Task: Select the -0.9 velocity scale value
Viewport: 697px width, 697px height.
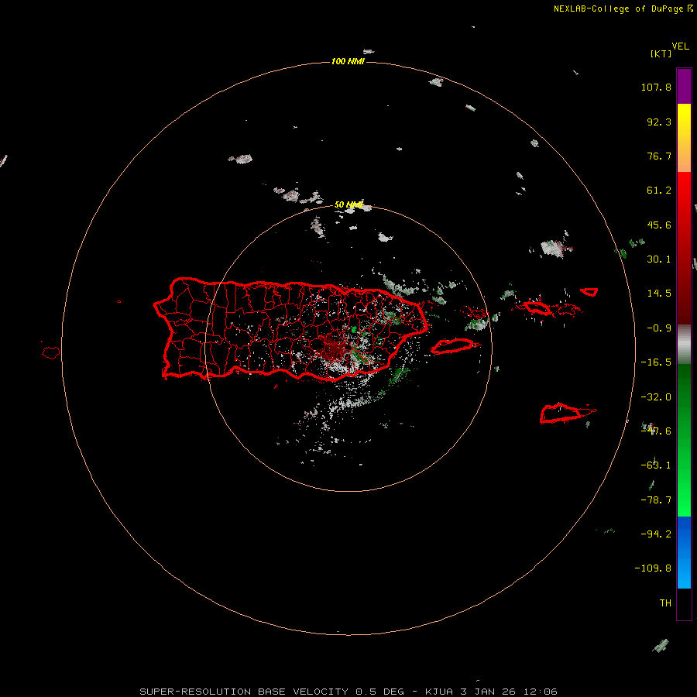Action: click(659, 328)
